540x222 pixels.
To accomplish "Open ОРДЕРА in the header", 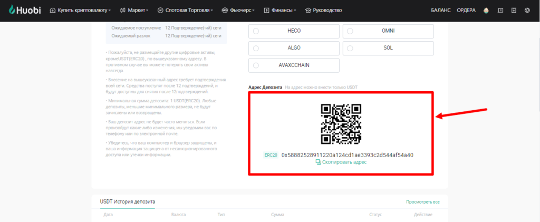I will coord(466,11).
